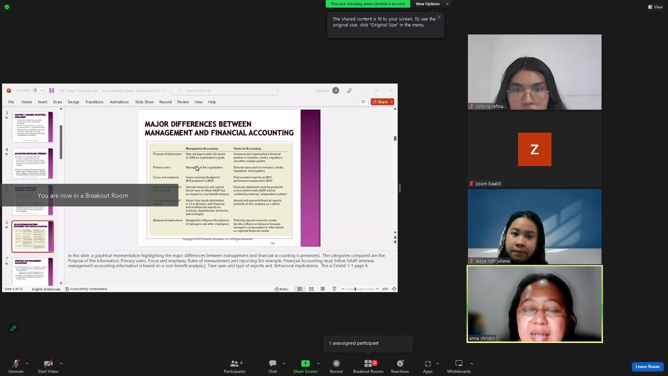Open the Reactions picker
Screen dimensions: 668x376
point(400,366)
